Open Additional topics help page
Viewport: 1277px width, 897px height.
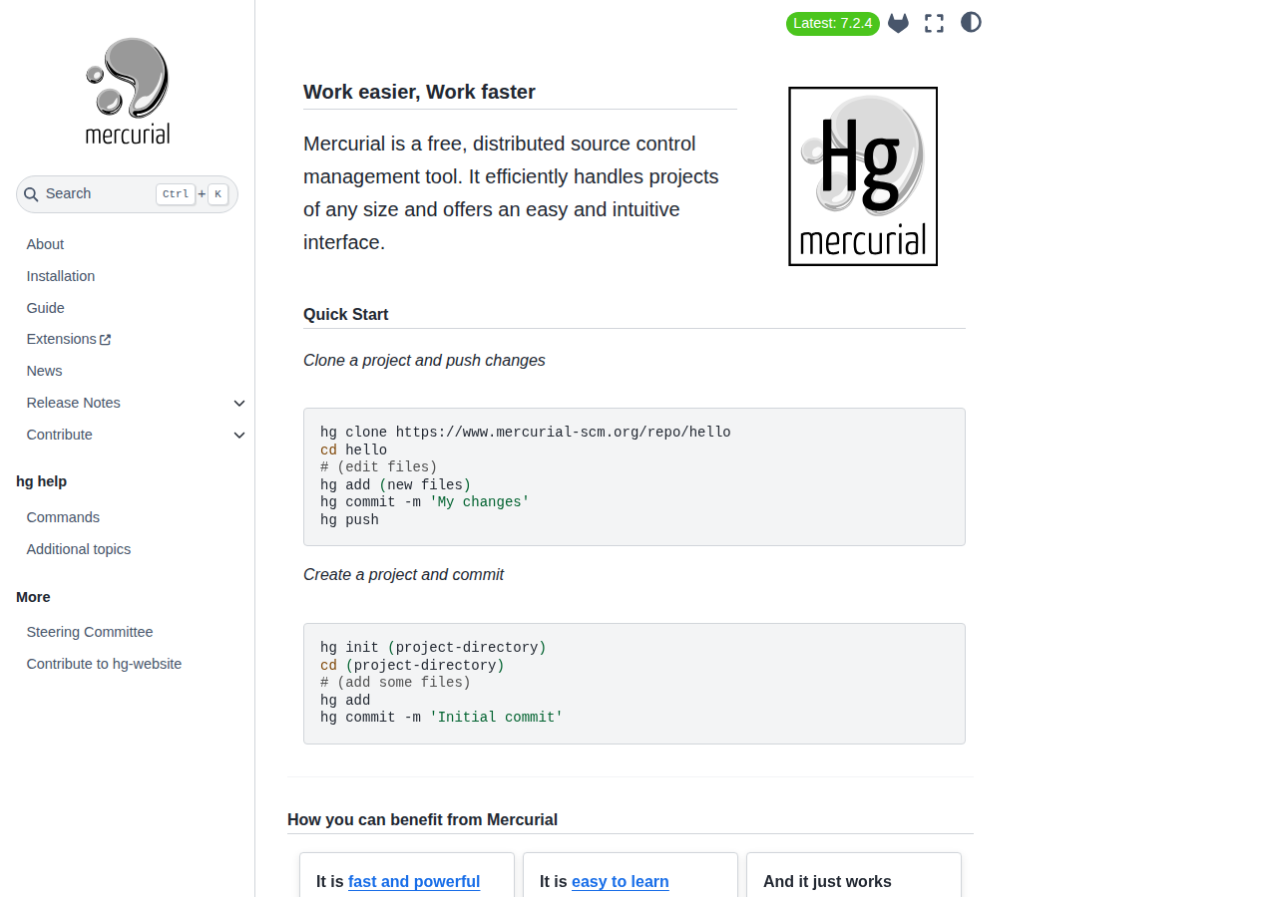[79, 549]
